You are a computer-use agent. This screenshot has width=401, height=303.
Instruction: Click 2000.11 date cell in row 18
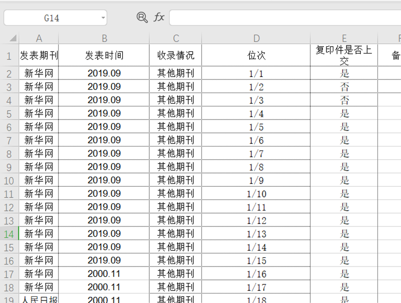click(x=104, y=287)
